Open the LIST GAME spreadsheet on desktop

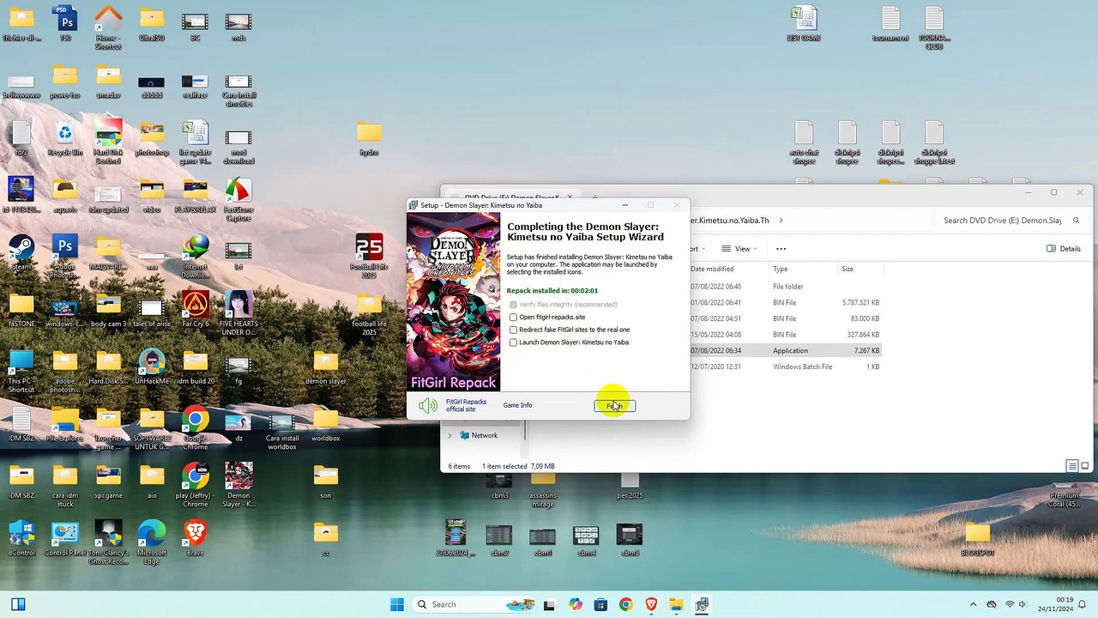(804, 23)
